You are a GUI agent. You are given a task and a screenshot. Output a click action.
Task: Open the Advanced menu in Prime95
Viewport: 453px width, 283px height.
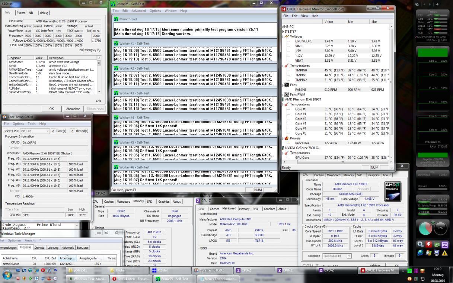(x=138, y=11)
